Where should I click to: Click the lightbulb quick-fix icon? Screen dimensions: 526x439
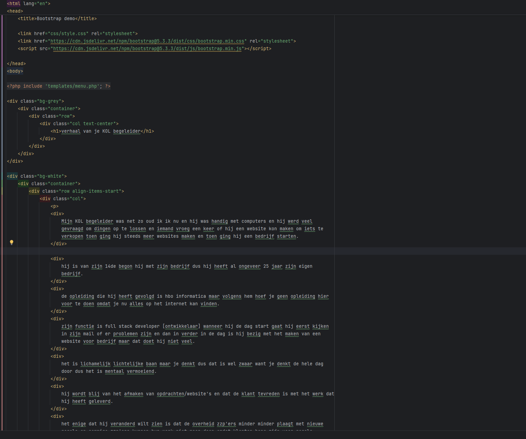(12, 243)
